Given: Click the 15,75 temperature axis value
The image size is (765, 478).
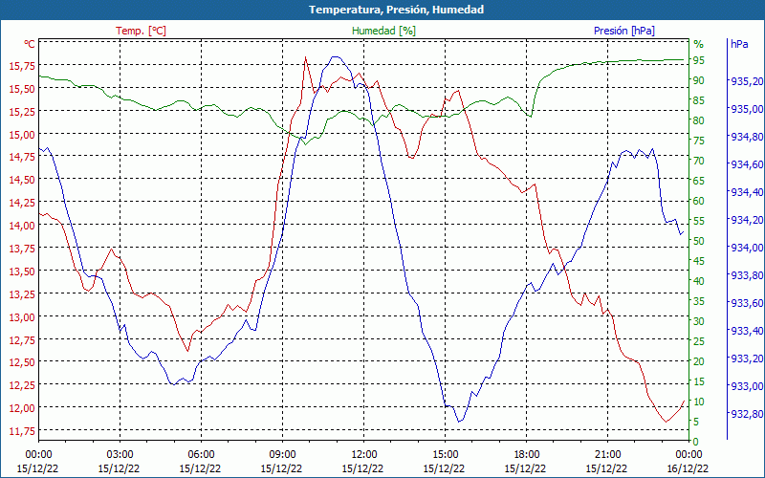Looking at the screenshot, I should [22, 65].
